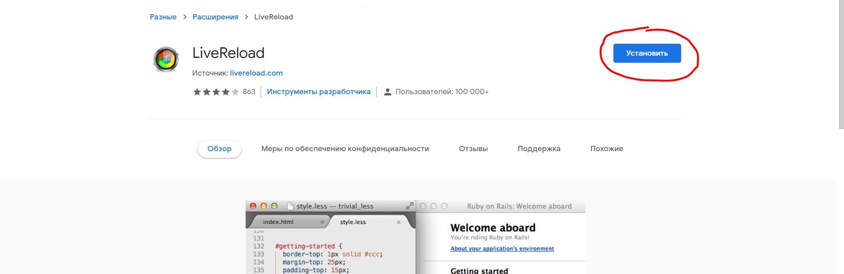Screen dimensions: 844x274
Task: Click the Источник: label text
Action: tap(210, 73)
